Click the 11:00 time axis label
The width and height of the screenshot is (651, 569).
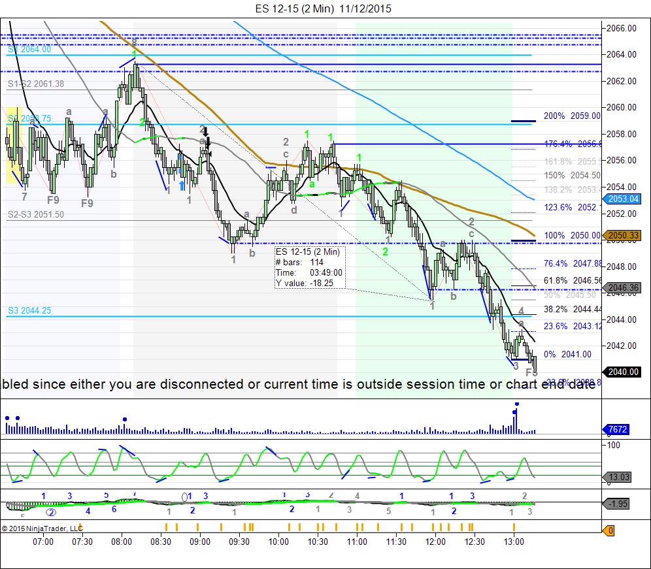click(x=357, y=542)
